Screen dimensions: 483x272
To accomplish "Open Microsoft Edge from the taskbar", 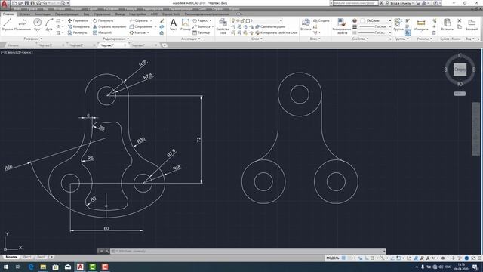I will tap(31, 267).
